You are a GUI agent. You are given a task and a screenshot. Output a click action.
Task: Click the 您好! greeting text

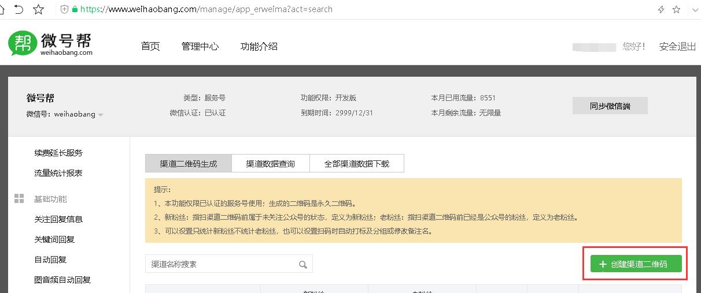click(x=634, y=47)
